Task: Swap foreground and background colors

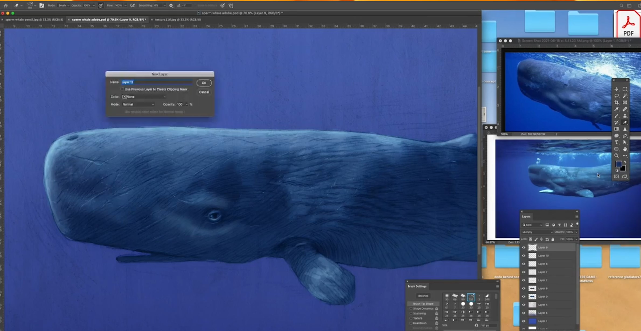Action: pos(625,162)
